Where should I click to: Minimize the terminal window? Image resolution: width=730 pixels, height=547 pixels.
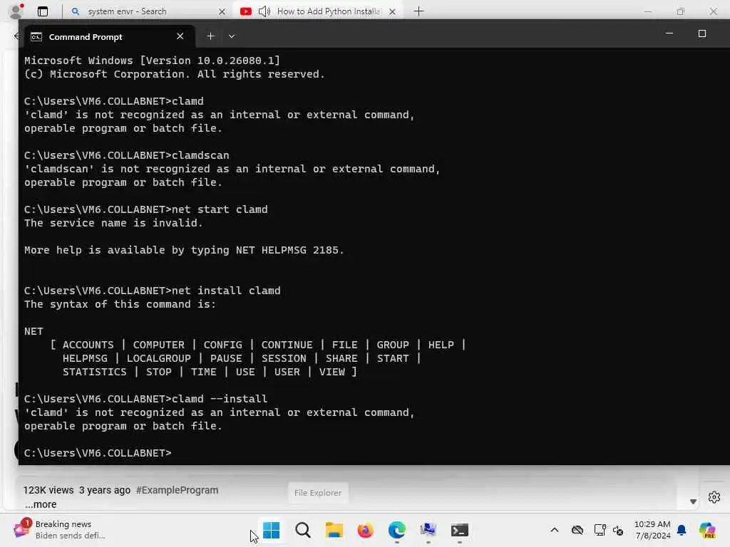click(669, 33)
